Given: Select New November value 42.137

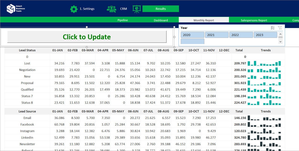Looking at the screenshot, I should 211,76.
